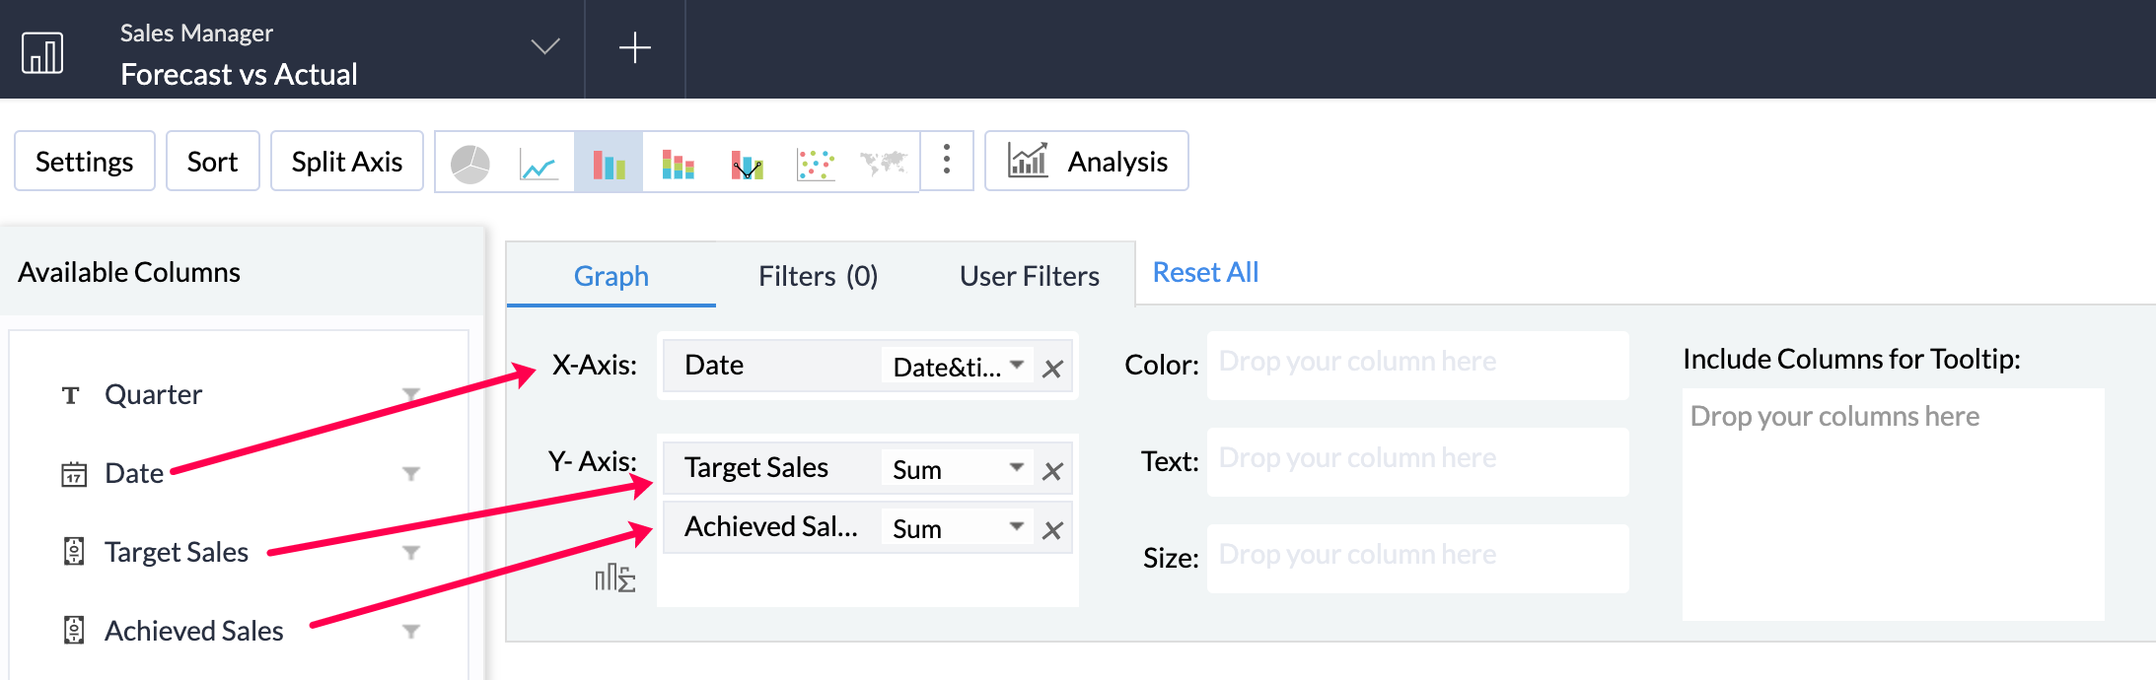
Task: Choose the stacked bar chart icon
Action: [x=678, y=163]
